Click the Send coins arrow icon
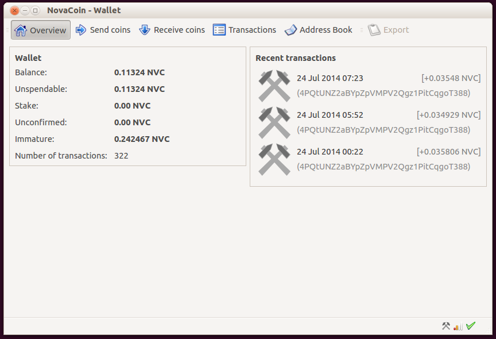 81,30
